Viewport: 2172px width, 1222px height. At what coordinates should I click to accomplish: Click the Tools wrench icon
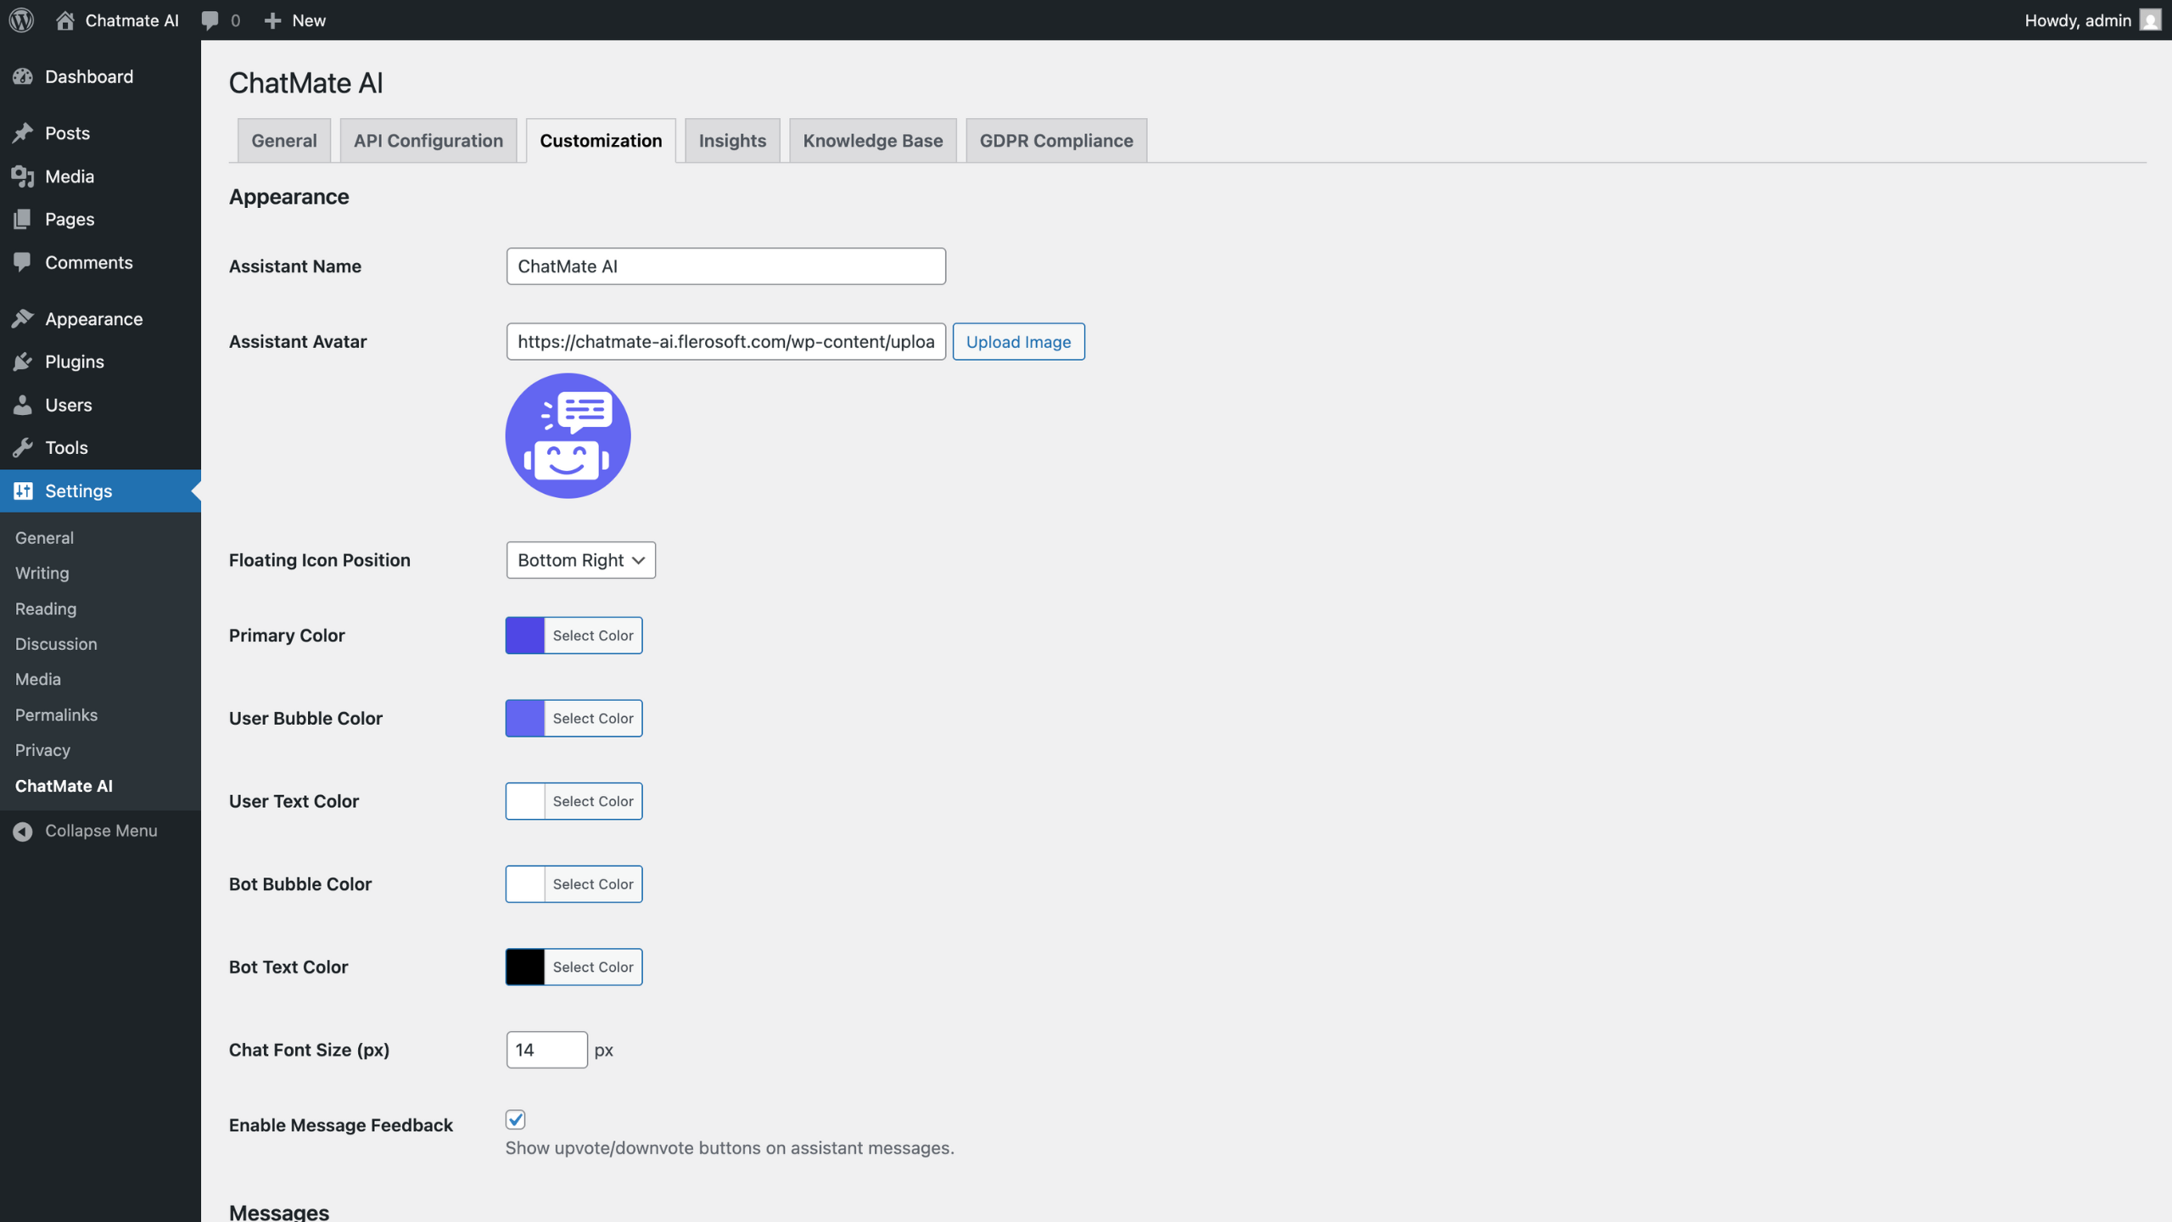[23, 447]
